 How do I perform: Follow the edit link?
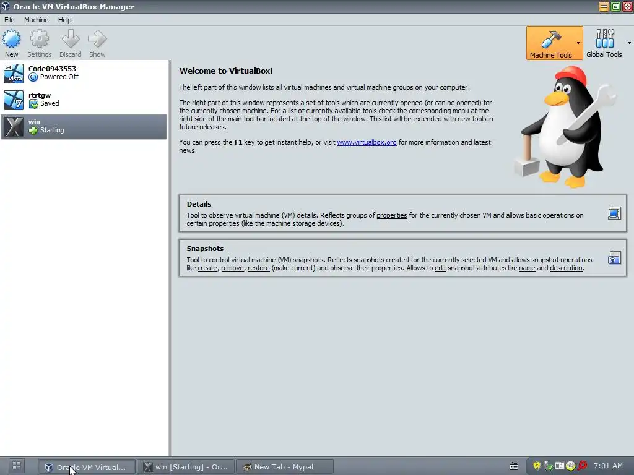click(x=440, y=268)
